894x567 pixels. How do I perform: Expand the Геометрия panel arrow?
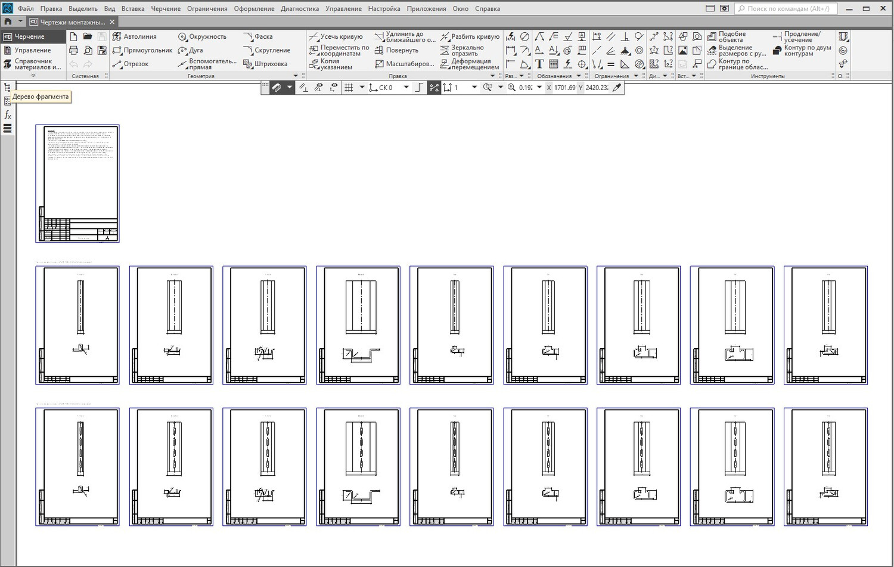tap(296, 76)
